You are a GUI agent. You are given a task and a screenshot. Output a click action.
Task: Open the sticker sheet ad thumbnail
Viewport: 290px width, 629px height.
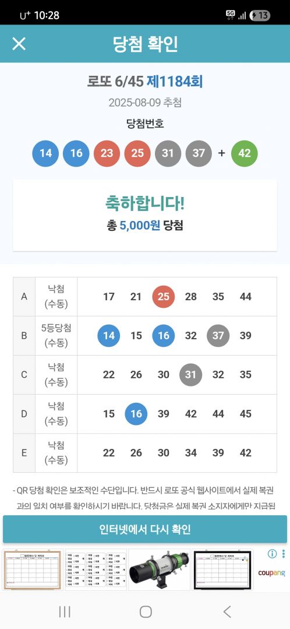pyautogui.click(x=96, y=570)
